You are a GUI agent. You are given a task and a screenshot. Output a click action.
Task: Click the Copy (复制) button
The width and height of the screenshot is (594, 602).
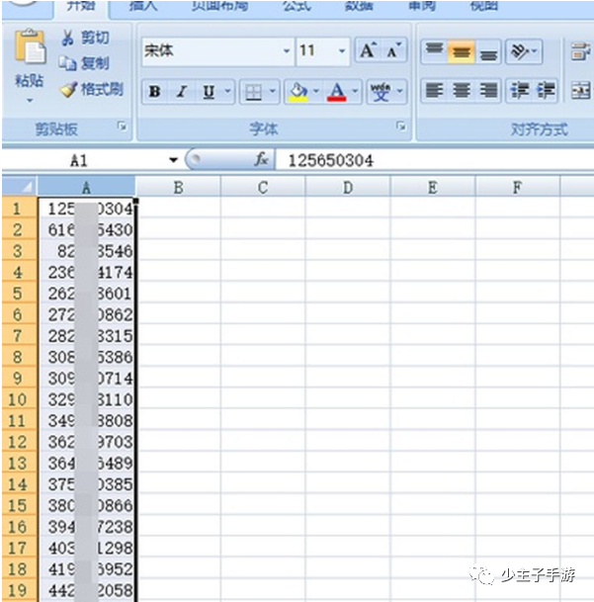(84, 63)
